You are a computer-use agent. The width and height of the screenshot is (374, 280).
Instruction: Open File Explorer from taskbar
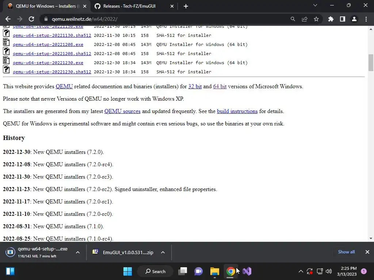coord(215,271)
